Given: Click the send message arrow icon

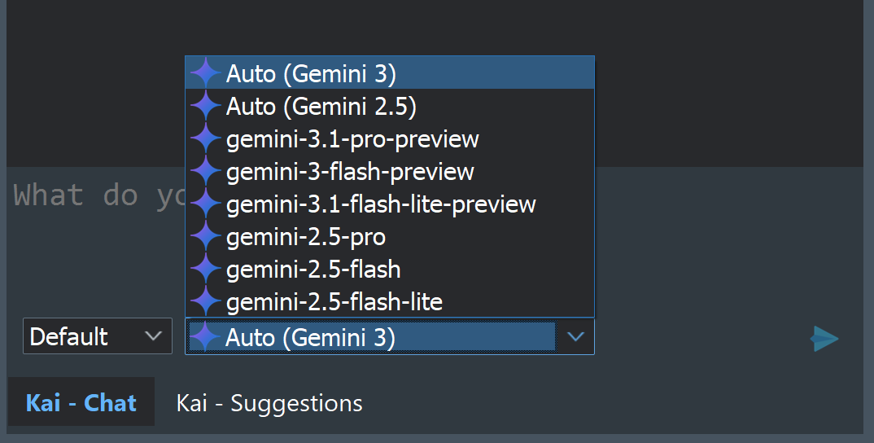Looking at the screenshot, I should (824, 339).
